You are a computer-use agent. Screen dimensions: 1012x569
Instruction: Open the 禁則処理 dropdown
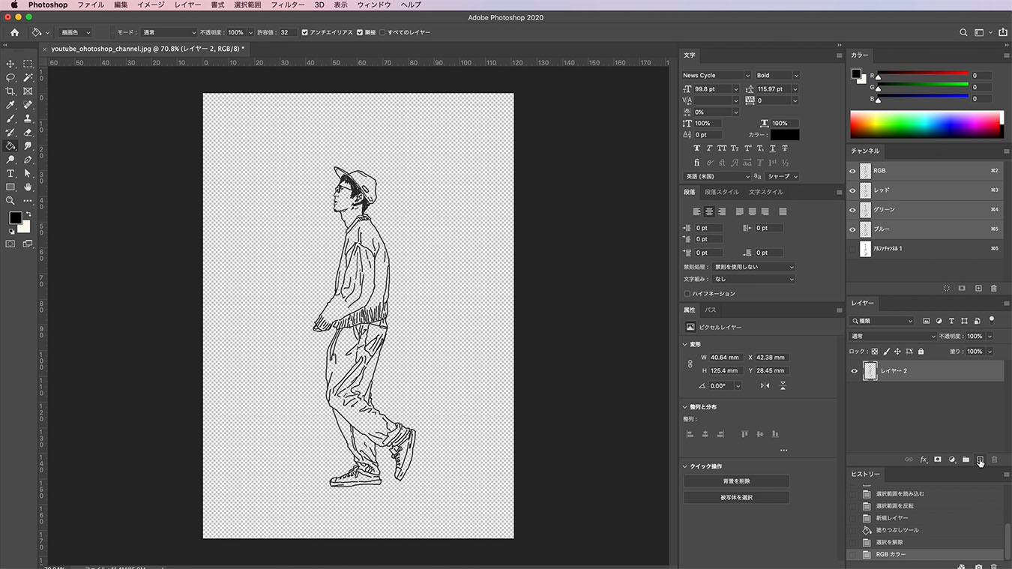click(x=754, y=267)
